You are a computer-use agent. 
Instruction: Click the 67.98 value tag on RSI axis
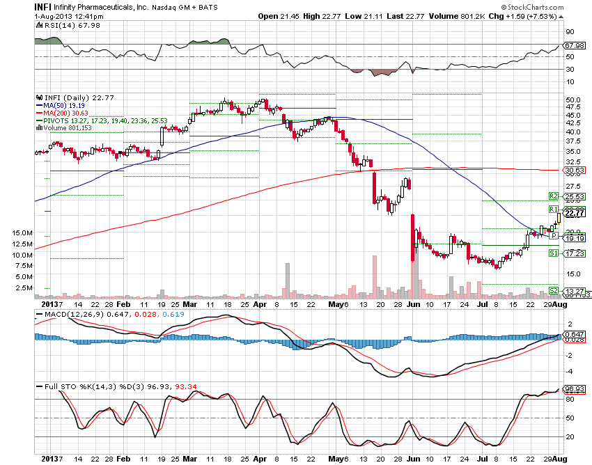pyautogui.click(x=575, y=46)
